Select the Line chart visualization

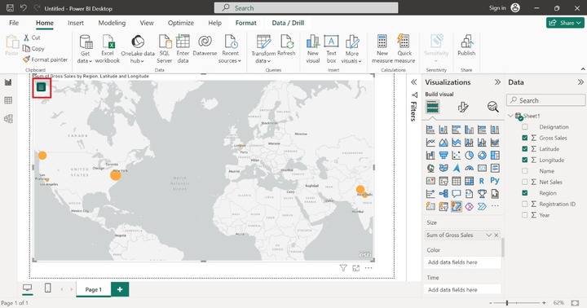coord(430,143)
